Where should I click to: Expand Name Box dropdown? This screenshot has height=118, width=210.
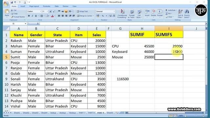[25, 24]
